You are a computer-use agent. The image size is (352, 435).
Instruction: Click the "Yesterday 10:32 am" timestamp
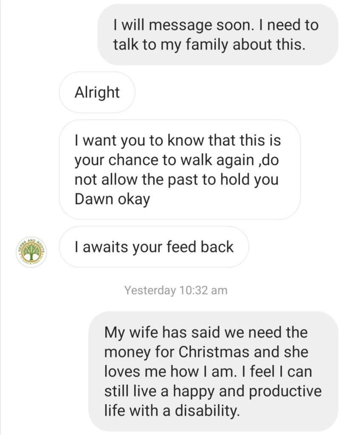click(x=176, y=290)
